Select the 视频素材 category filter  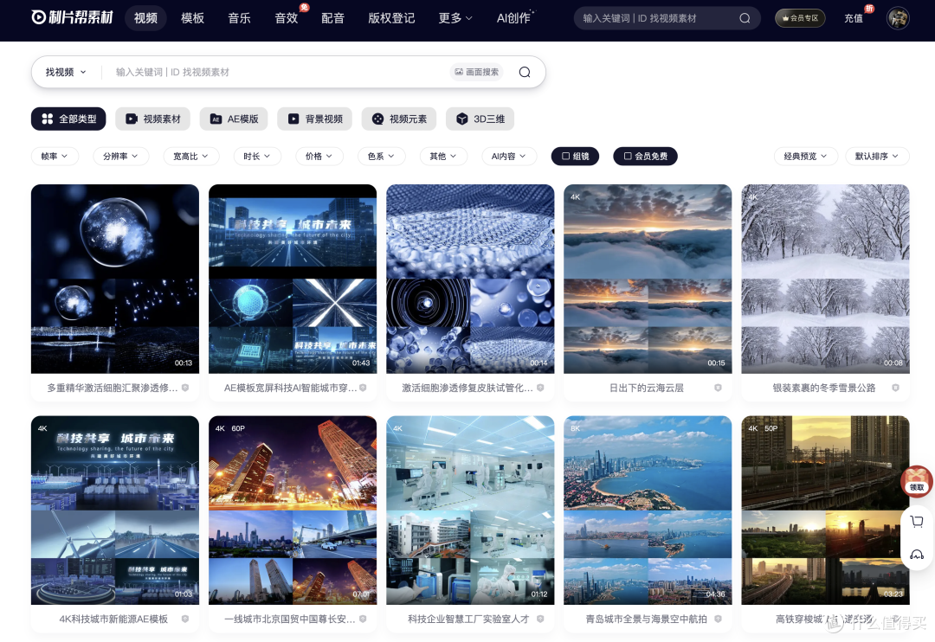(x=152, y=119)
